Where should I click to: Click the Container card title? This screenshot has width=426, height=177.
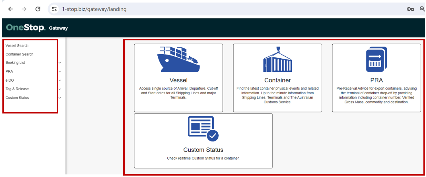point(278,80)
